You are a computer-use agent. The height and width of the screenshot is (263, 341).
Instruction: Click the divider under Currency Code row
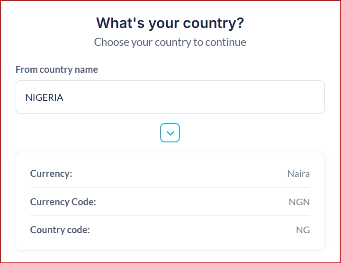pos(170,216)
